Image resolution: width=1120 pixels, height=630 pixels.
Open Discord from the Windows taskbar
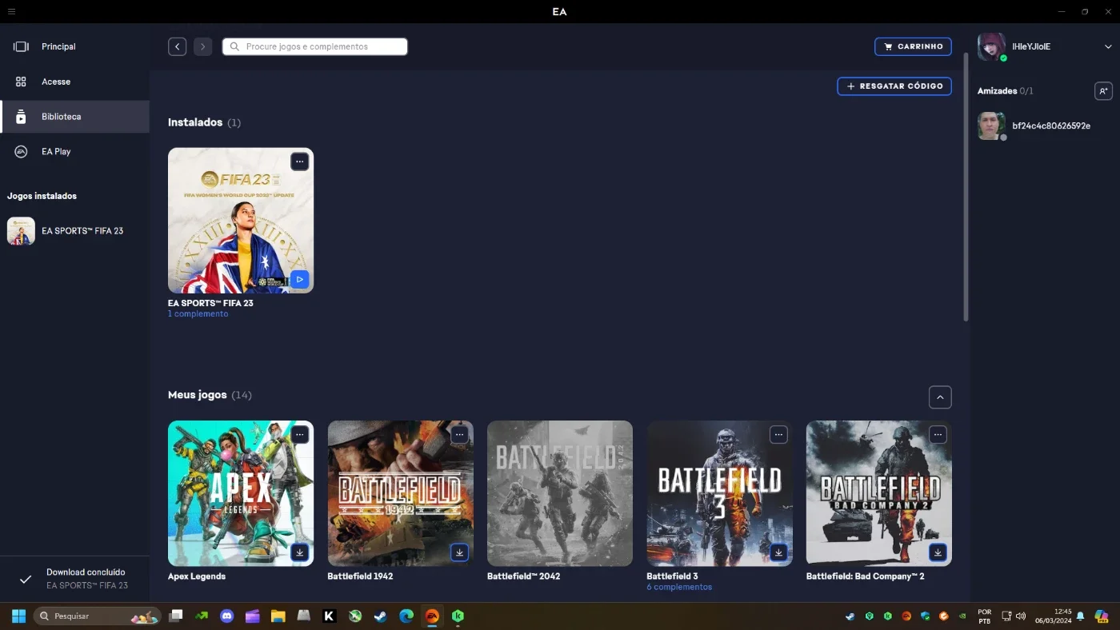[227, 616]
